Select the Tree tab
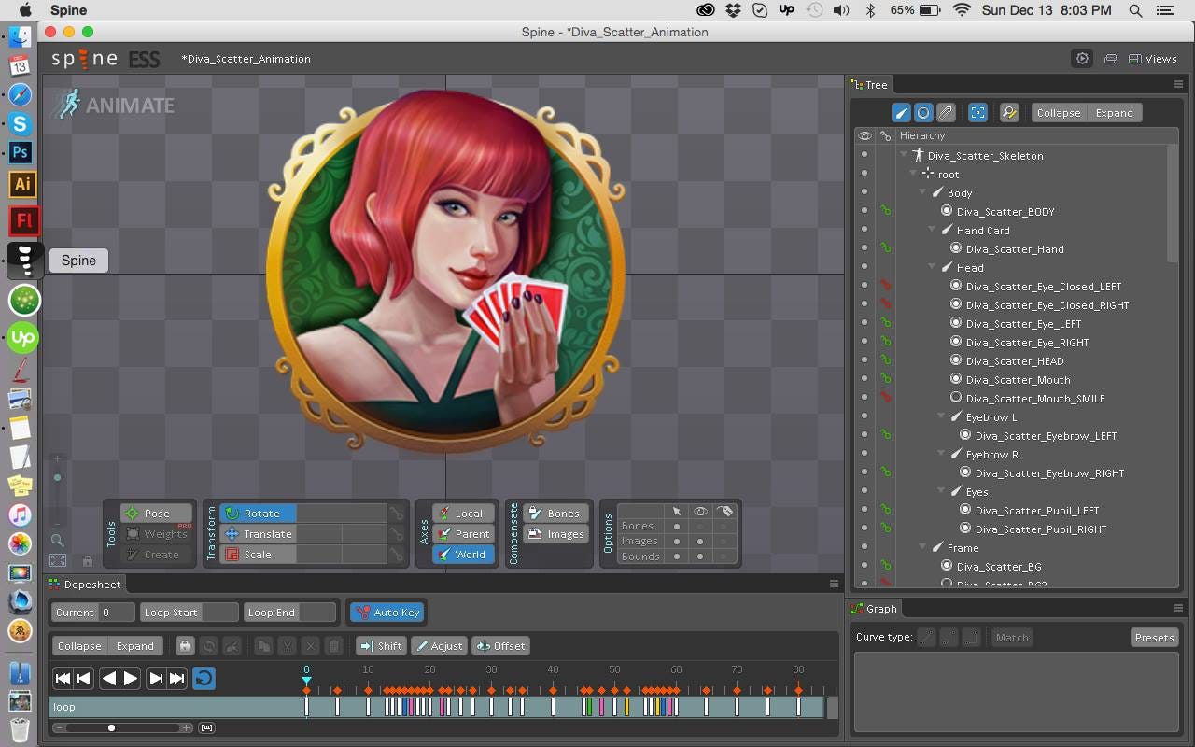1195x747 pixels. [869, 84]
